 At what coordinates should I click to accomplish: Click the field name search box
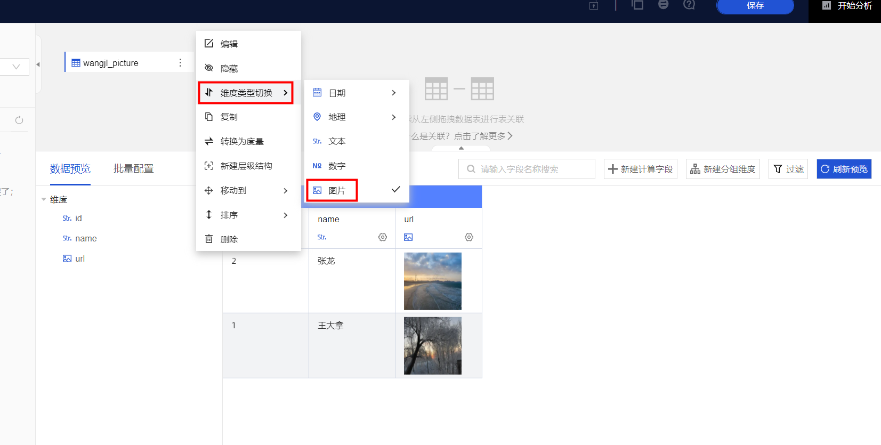527,169
